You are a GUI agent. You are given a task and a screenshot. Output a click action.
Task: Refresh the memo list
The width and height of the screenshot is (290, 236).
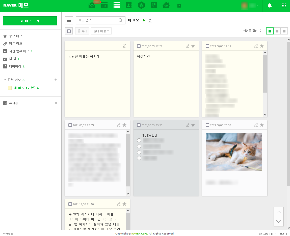tap(150, 20)
